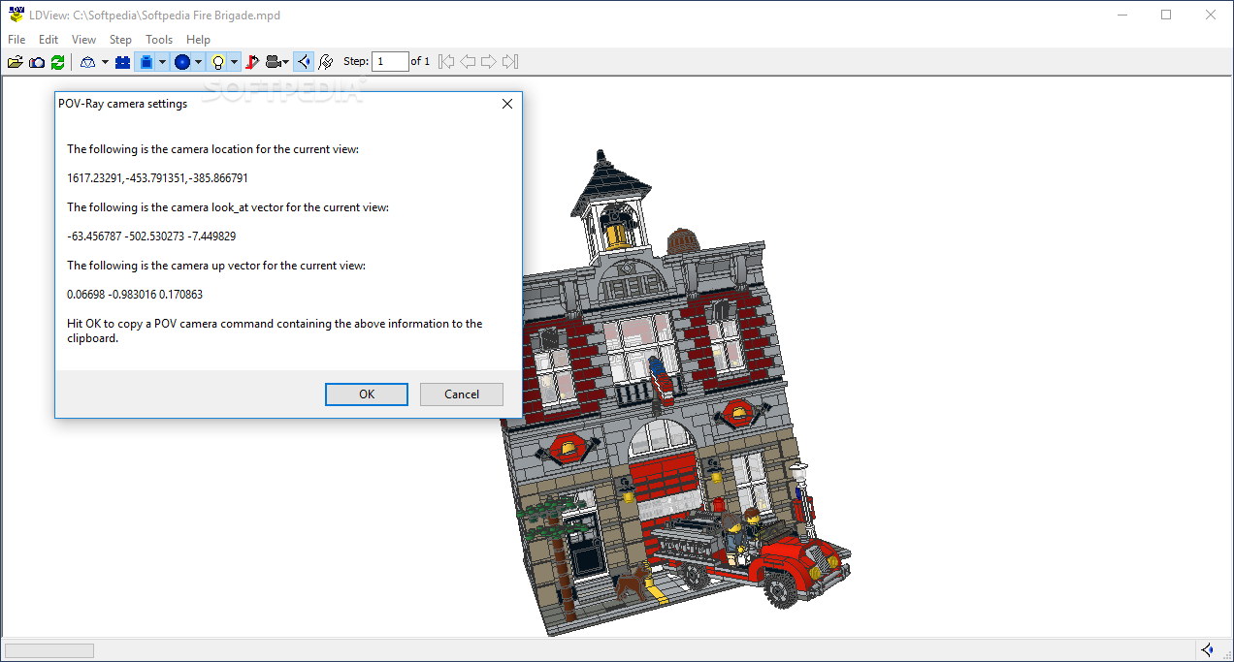
Task: Click the 'Step:' toolbar label
Action: 356,61
